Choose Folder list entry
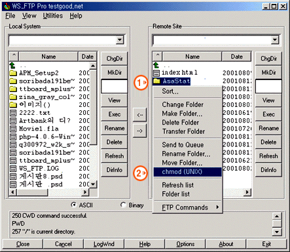The image size is (290, 252). pyautogui.click(x=188, y=194)
